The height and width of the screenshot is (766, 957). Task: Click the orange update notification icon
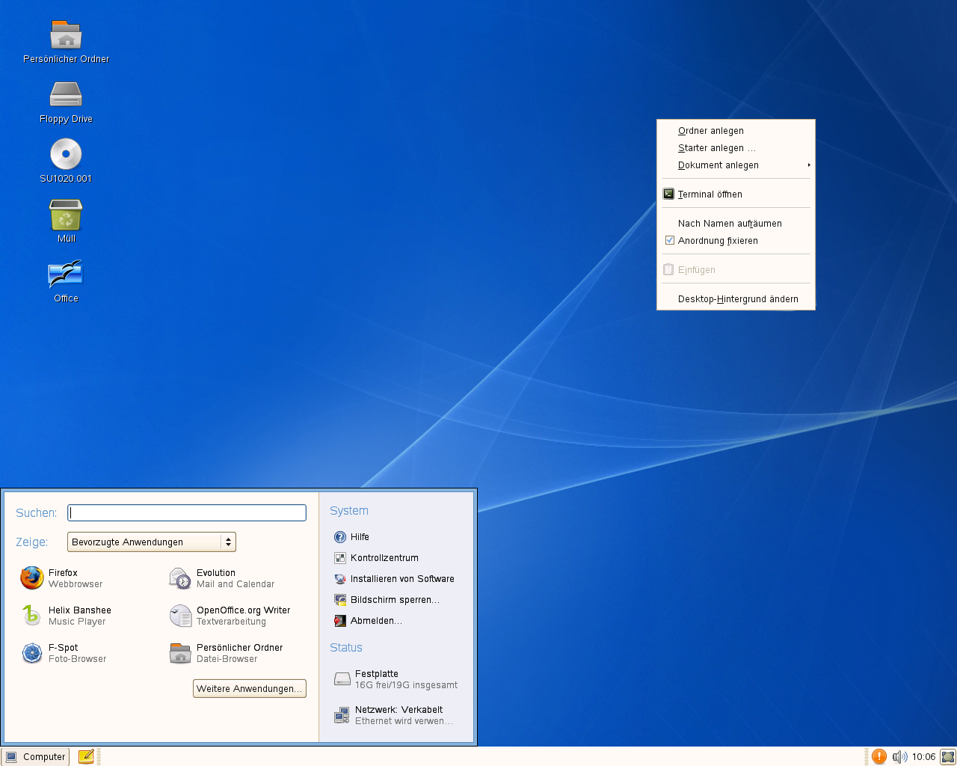coord(879,757)
